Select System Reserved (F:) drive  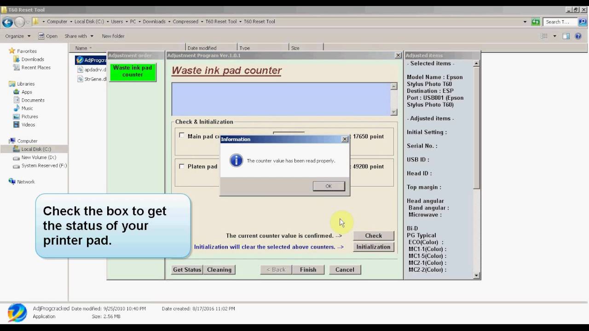44,165
